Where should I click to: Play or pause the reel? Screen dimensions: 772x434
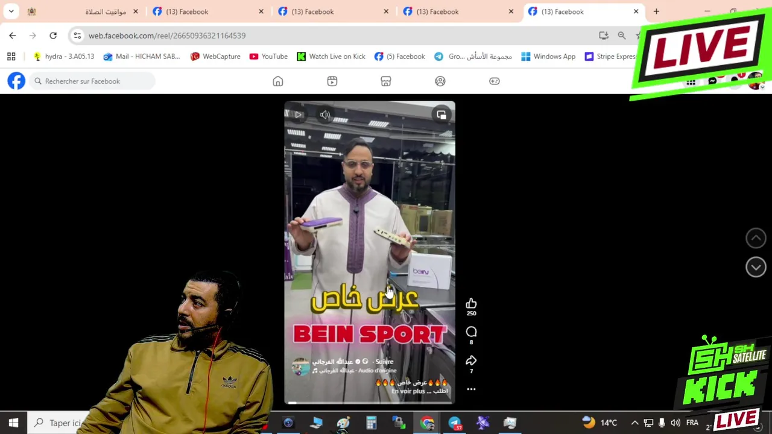click(298, 115)
